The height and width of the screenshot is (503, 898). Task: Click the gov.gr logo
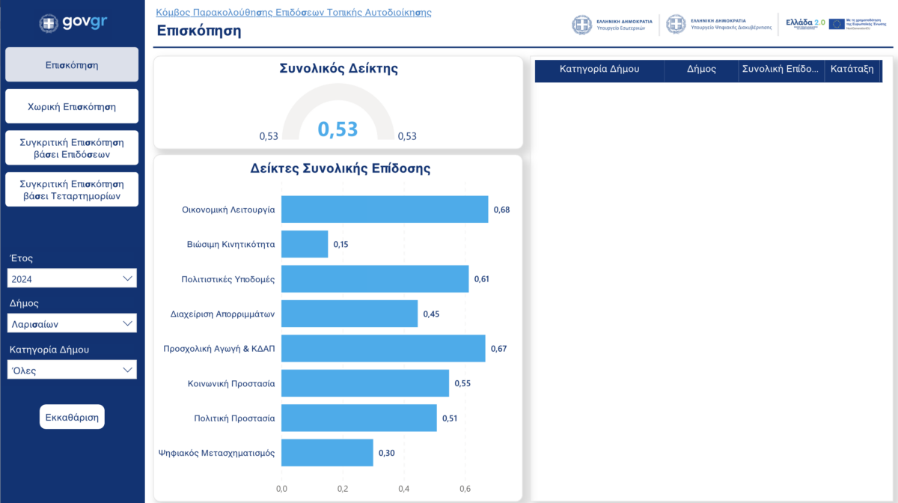(x=72, y=22)
